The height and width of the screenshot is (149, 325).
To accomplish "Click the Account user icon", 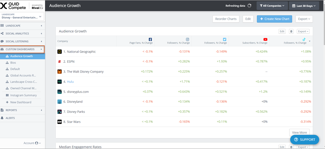I will tap(37, 143).
